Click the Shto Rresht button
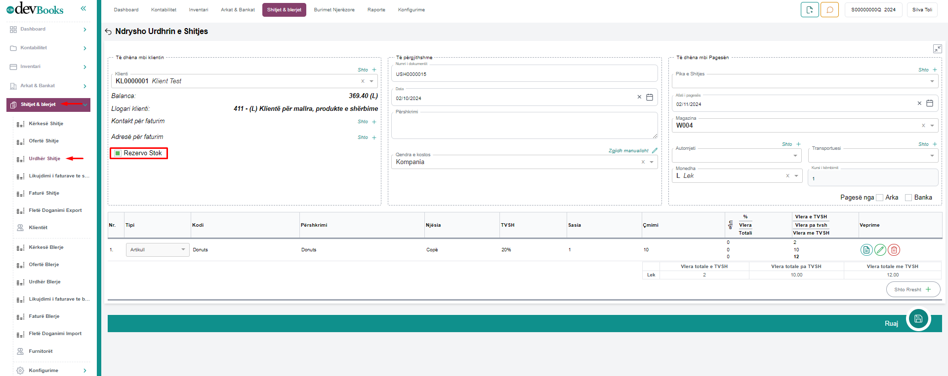Viewport: 948px width, 376px height. 912,289
